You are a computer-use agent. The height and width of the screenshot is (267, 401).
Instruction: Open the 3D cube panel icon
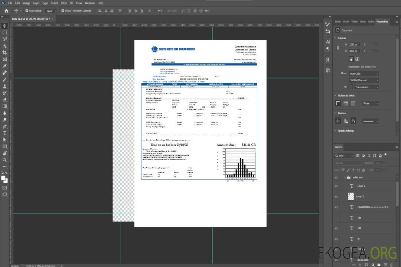pos(327,70)
